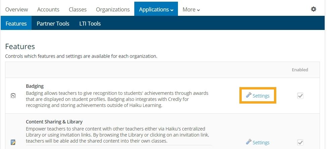Click the Content Sharing & Library title
This screenshot has width=327, height=149.
click(x=54, y=122)
